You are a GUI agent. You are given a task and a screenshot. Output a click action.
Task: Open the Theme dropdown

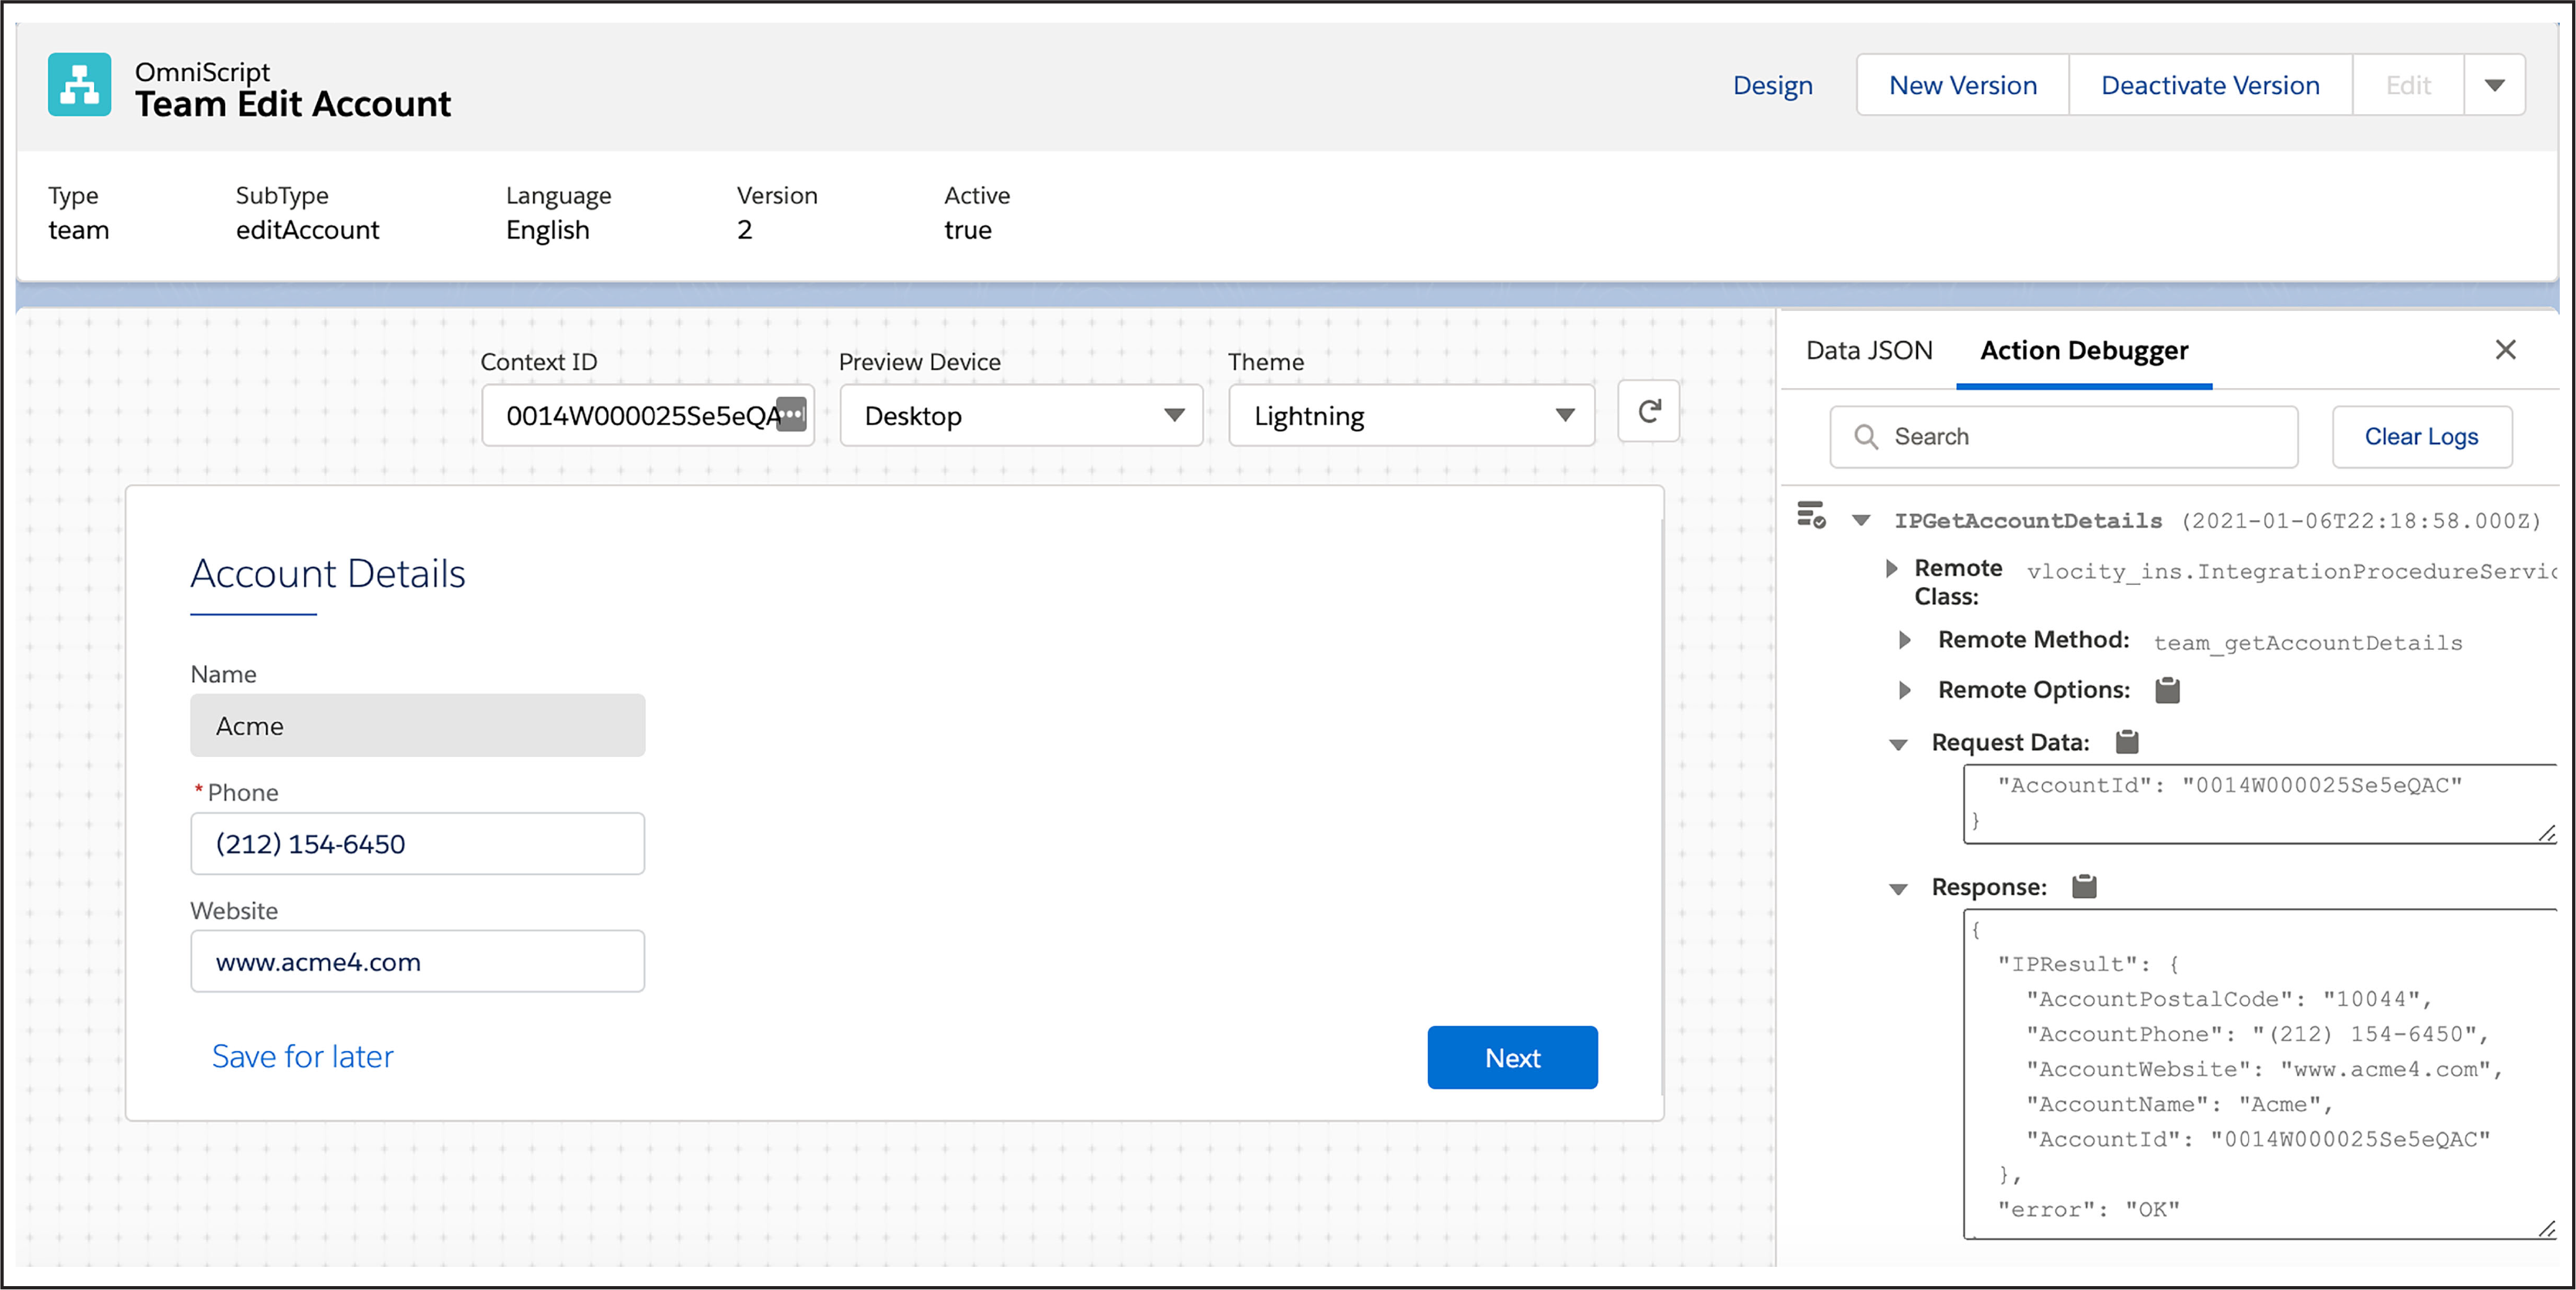click(x=1410, y=415)
